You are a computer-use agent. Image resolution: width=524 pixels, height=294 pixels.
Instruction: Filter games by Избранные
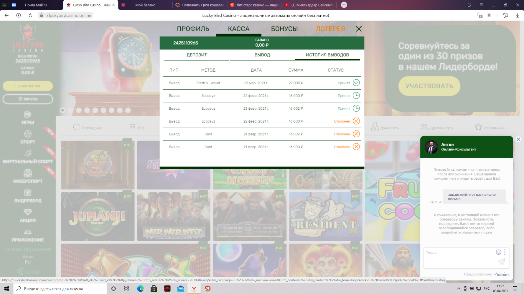pos(490,128)
